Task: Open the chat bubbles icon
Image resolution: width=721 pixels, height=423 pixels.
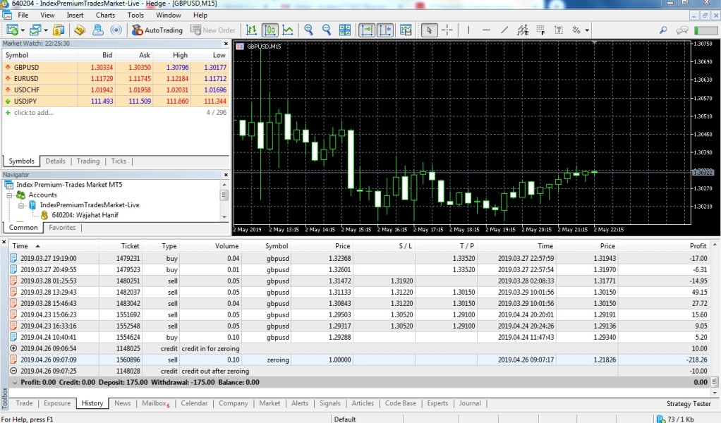Action: (x=682, y=30)
